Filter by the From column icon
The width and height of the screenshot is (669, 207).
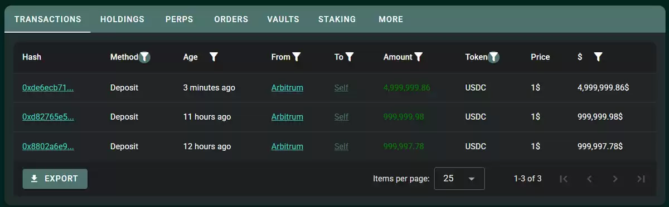[x=297, y=57]
